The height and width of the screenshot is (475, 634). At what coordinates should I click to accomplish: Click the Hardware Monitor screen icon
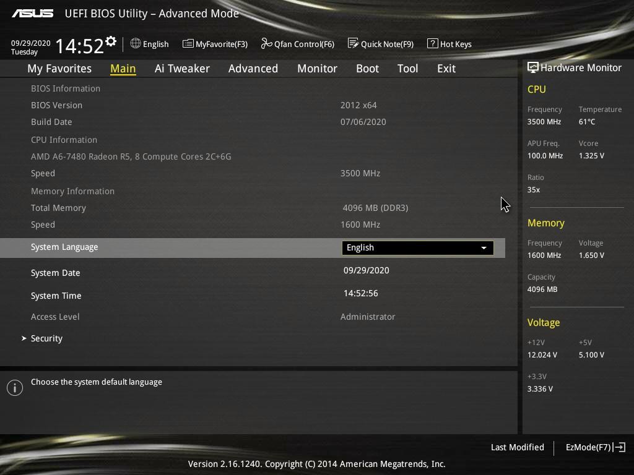coord(533,67)
